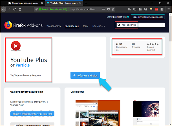Open the Исследовать navigation item
172x126 pixels.
54,26
